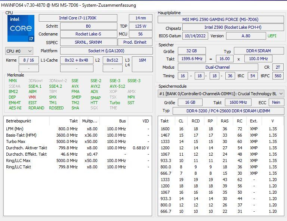Click the DDR4 SDRAM type field

(259, 51)
